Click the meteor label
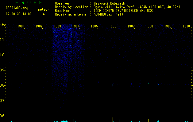This screenshot has height=122, width=193. (x=44, y=9)
